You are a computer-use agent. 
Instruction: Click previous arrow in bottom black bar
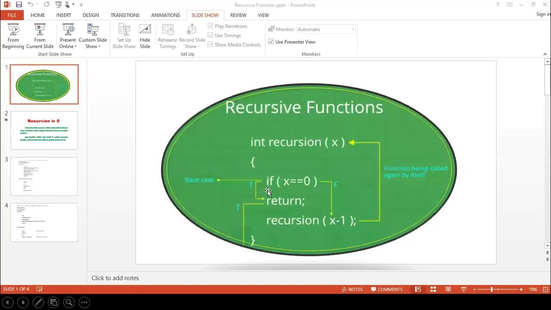pos(7,302)
